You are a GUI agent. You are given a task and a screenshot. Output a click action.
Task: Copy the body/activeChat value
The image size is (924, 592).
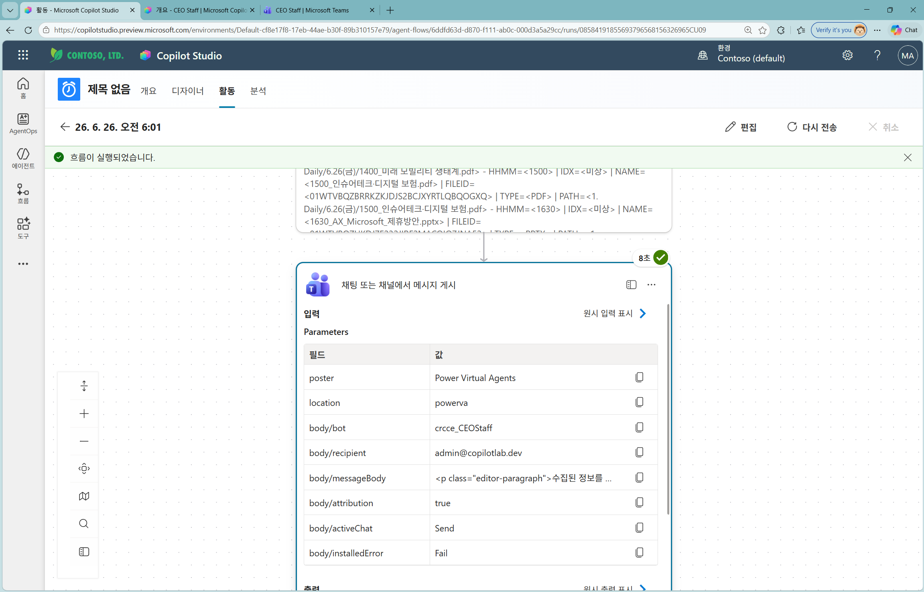(x=640, y=527)
